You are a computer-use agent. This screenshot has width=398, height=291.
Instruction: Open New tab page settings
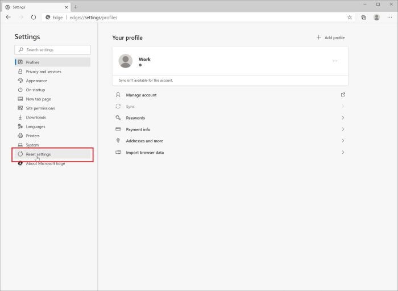(52, 99)
